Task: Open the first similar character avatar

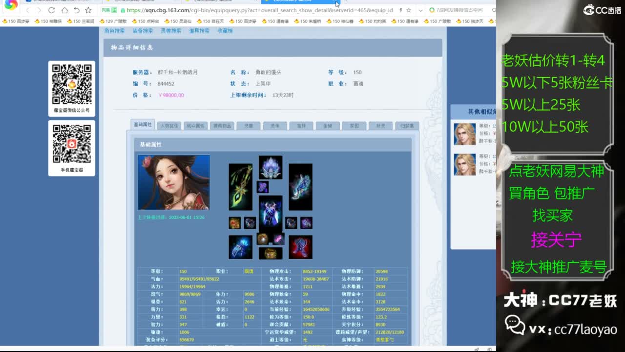Action: (x=465, y=134)
